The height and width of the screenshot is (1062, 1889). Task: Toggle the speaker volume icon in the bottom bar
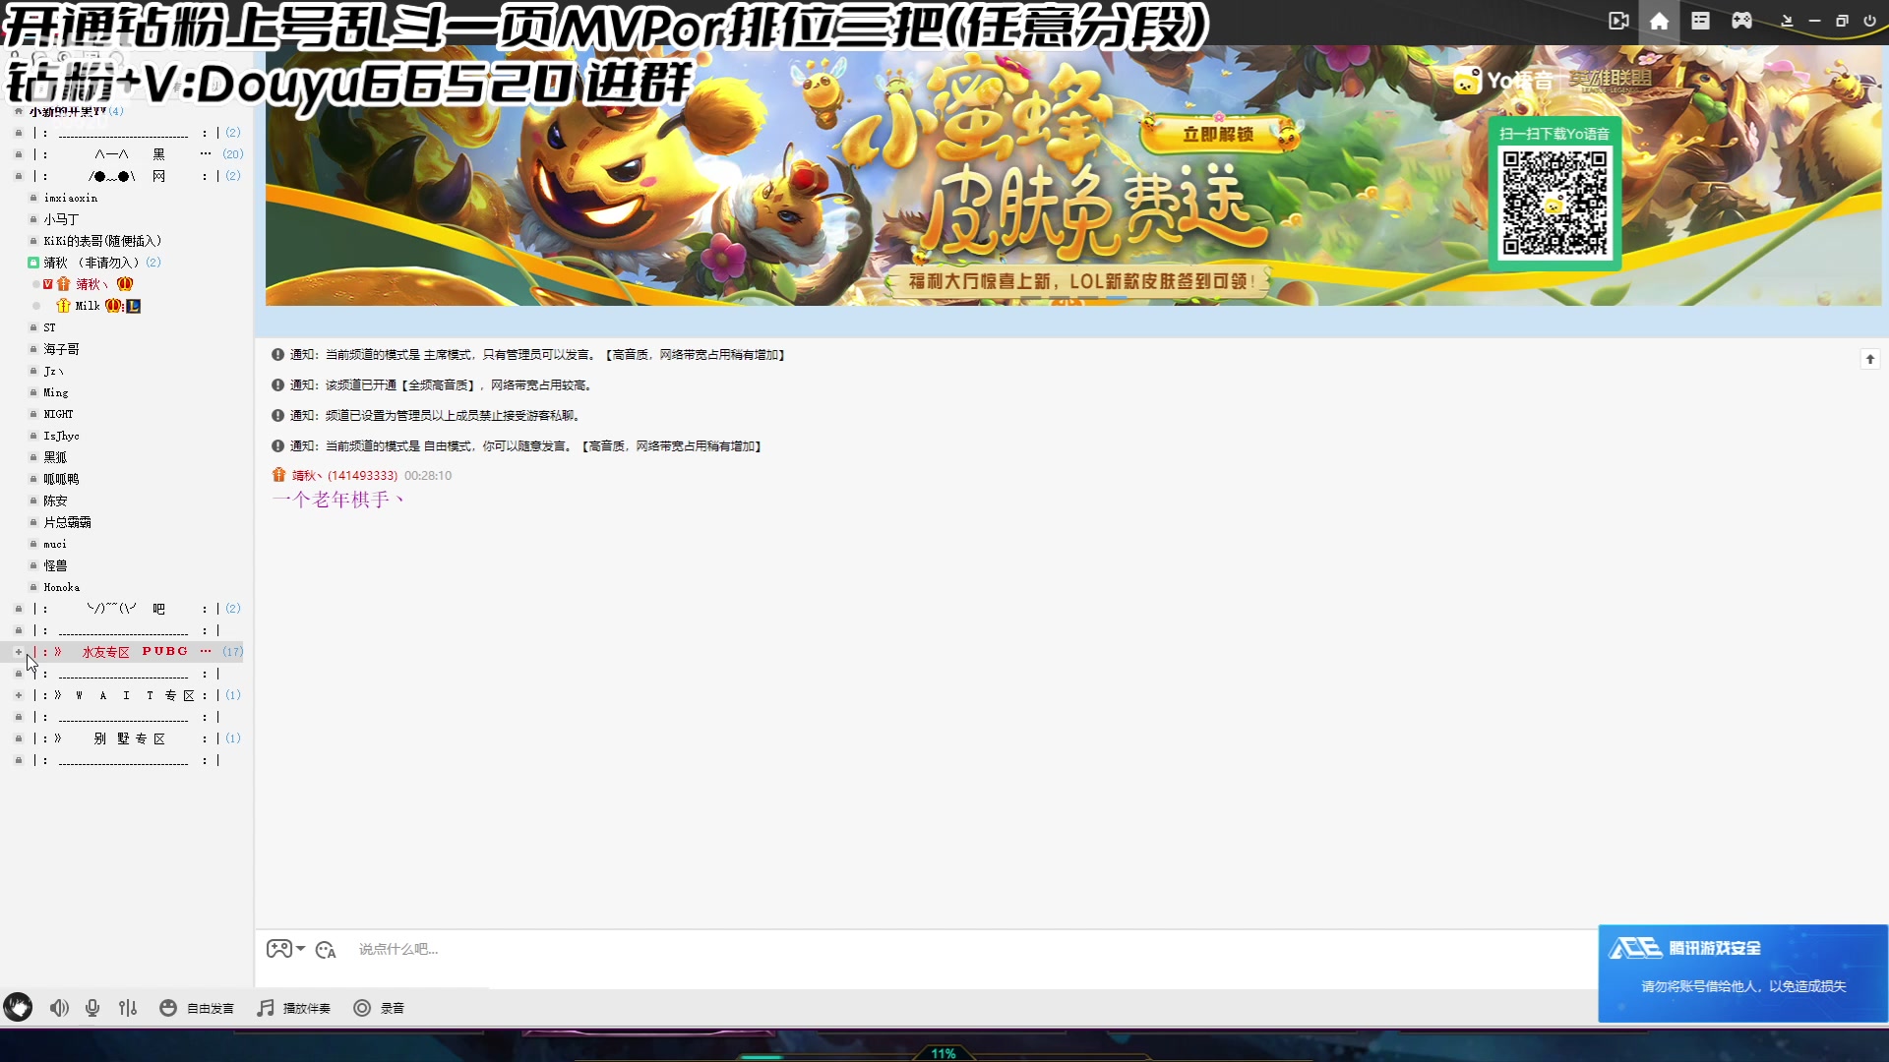(59, 1008)
